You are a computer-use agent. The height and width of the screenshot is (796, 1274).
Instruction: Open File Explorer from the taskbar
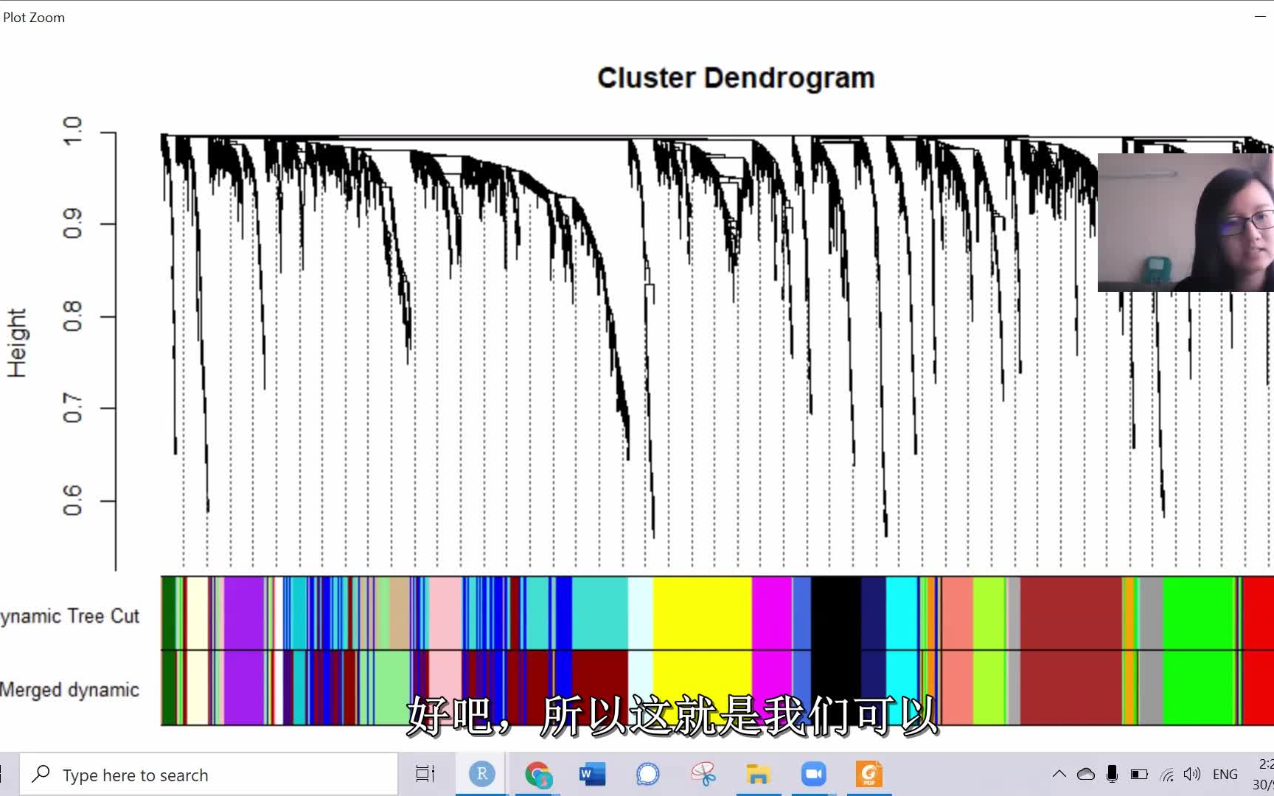758,775
